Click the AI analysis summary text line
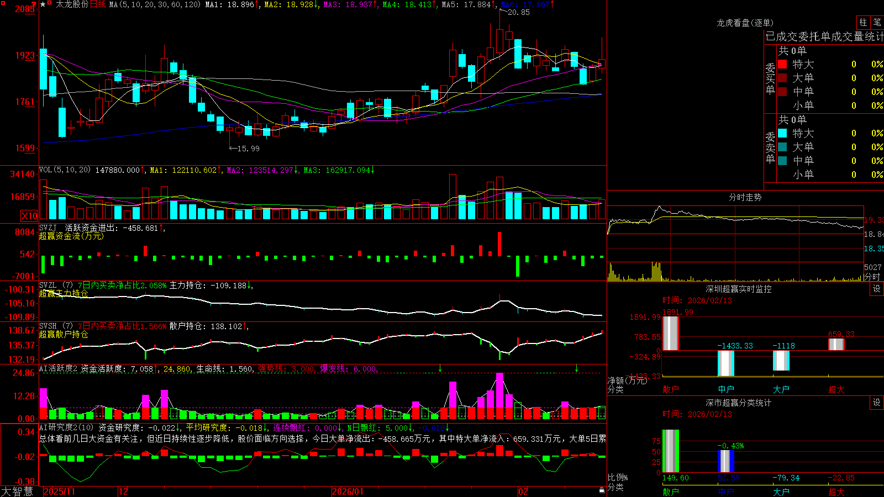 [x=323, y=438]
